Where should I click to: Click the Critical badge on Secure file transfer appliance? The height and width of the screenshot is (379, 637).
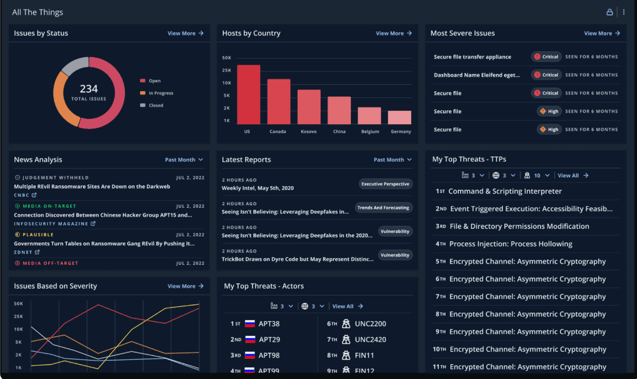(x=546, y=56)
